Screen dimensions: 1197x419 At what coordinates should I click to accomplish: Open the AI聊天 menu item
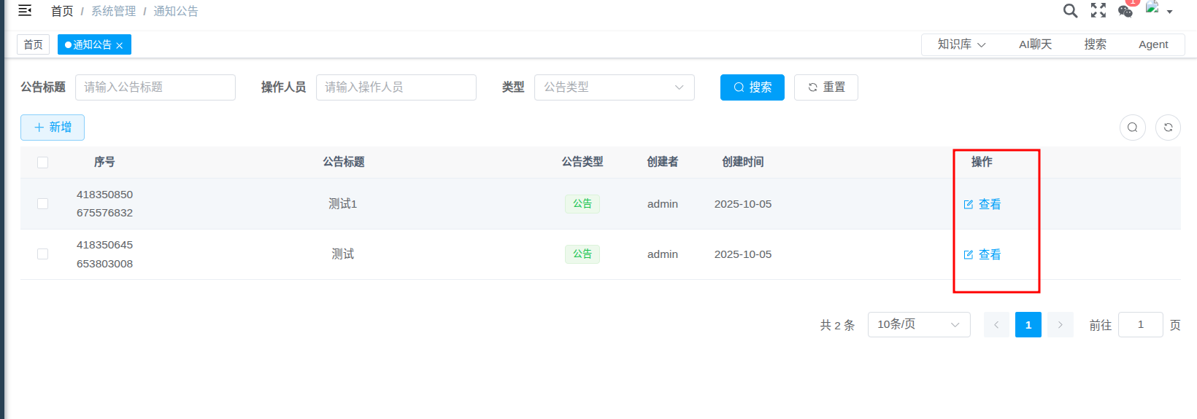pos(1035,44)
